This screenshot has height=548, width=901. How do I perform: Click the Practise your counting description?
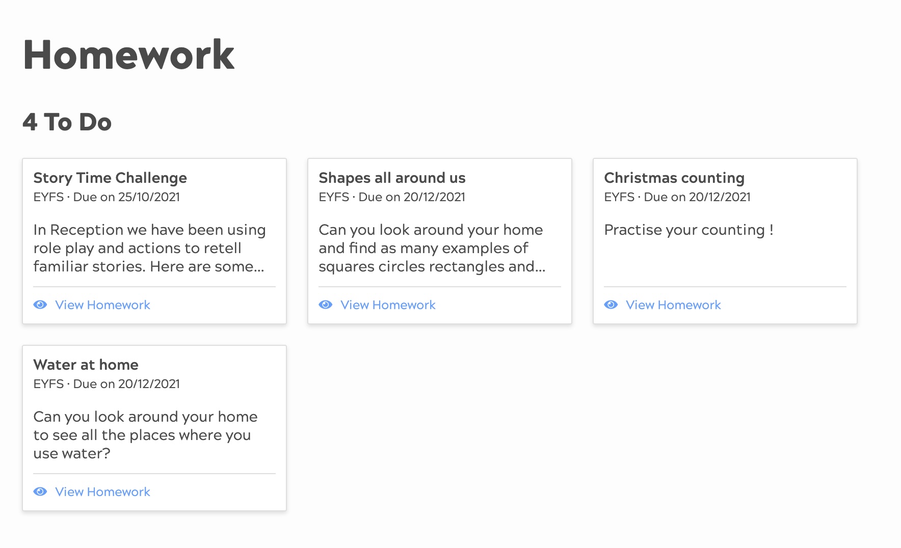[x=688, y=230]
